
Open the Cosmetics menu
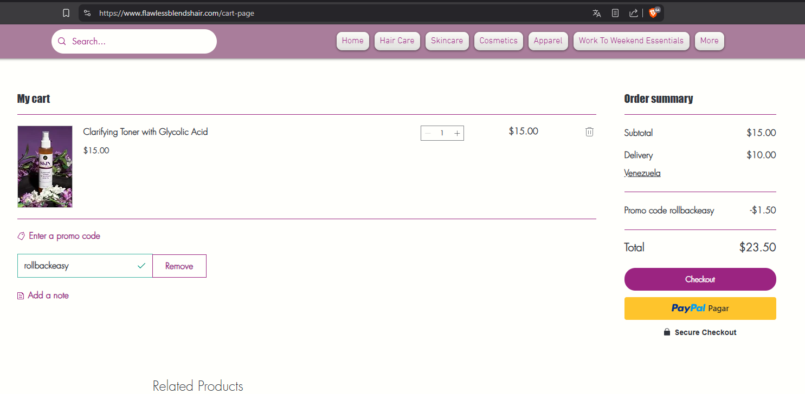point(499,41)
